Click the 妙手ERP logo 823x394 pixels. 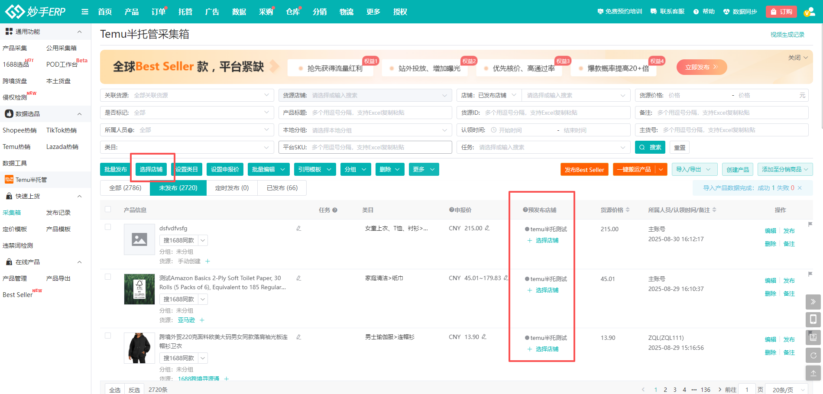pos(35,12)
